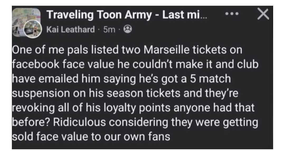Dismiss the post with the X icon
The image size is (285, 151).
pyautogui.click(x=263, y=14)
